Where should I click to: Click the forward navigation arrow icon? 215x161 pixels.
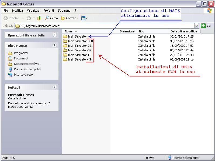[29, 18]
